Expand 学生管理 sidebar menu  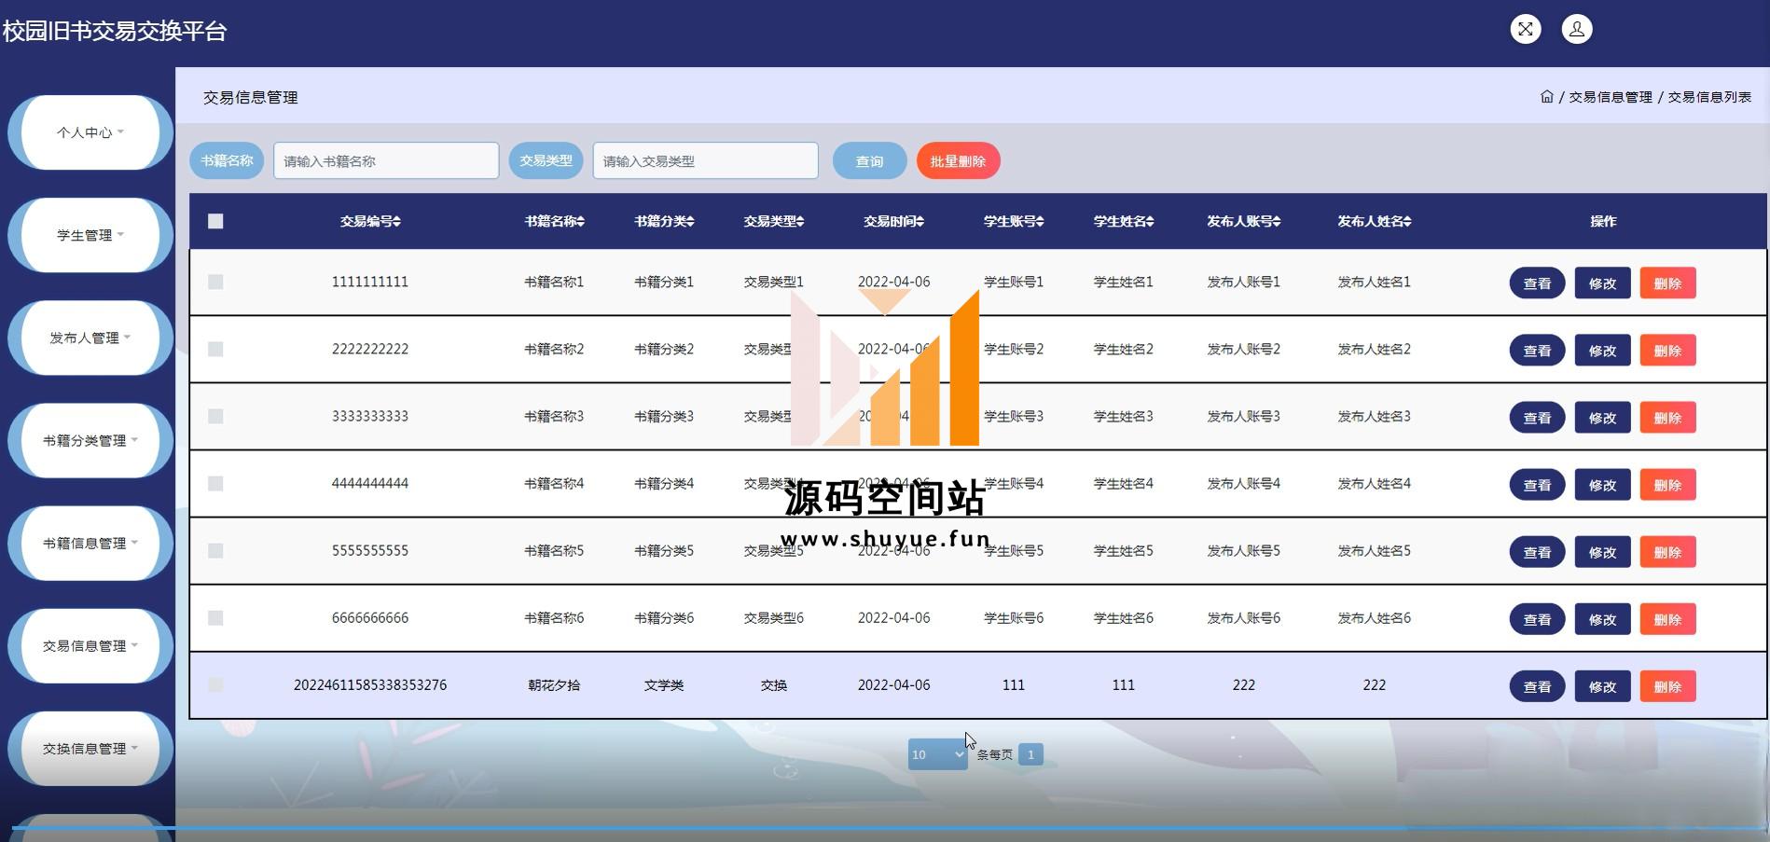[90, 235]
